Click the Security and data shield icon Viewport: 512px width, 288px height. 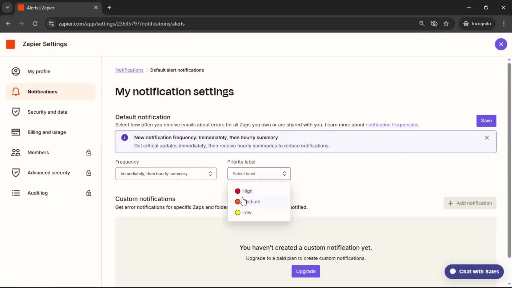click(x=16, y=112)
